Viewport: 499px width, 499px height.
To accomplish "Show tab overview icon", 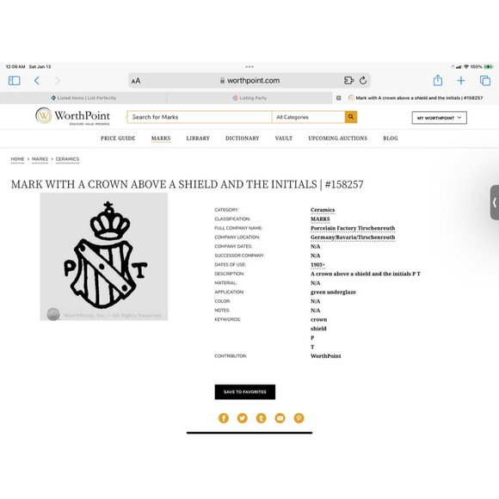I will pyautogui.click(x=485, y=81).
